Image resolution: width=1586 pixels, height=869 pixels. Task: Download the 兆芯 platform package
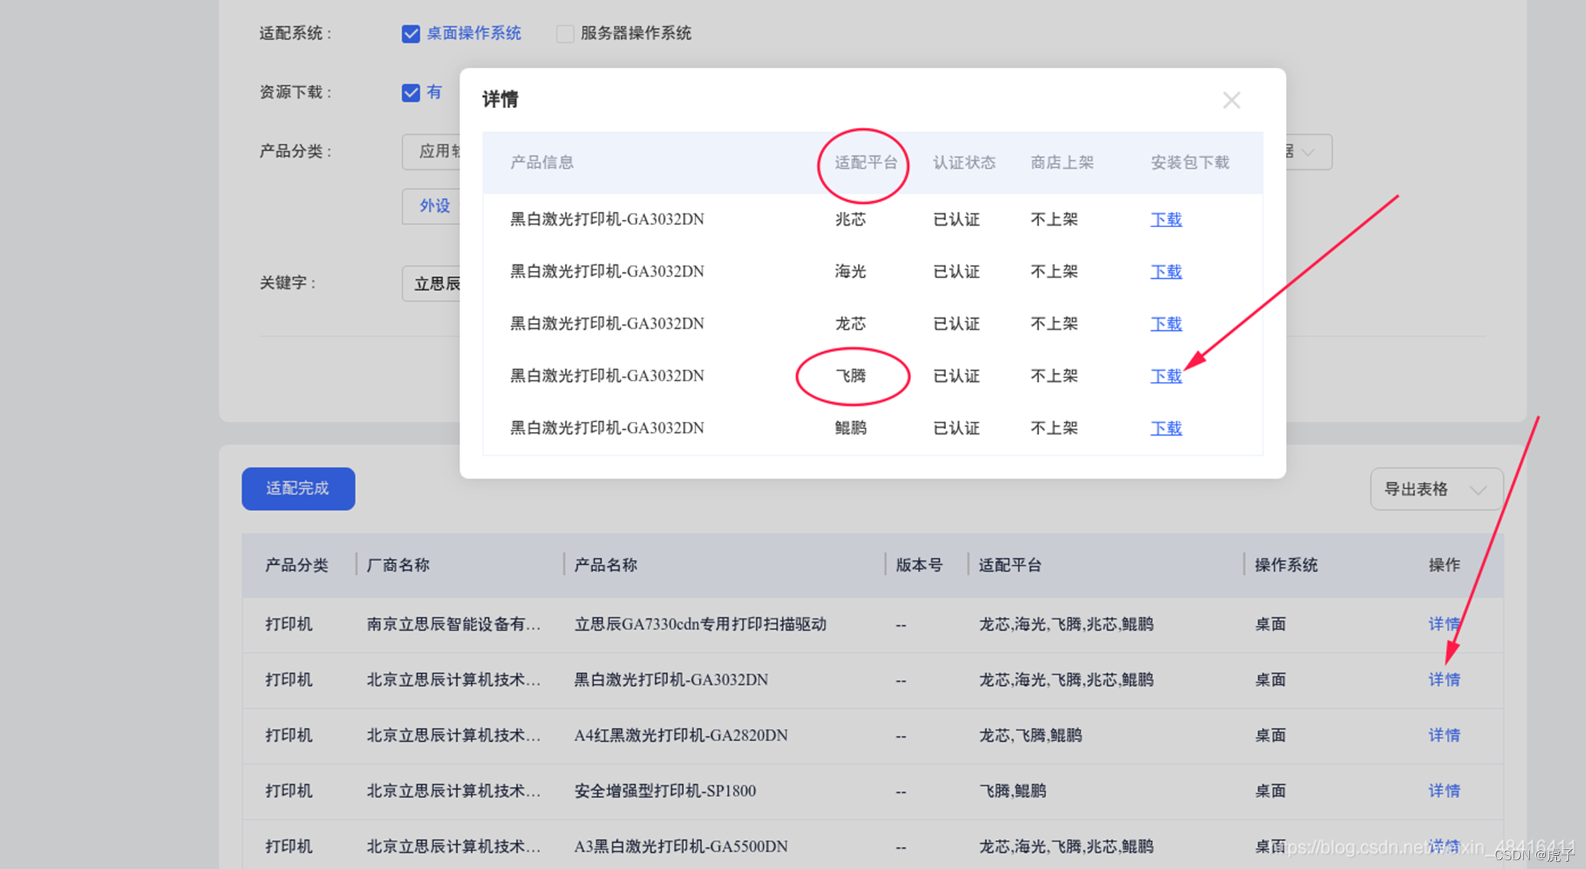point(1165,219)
